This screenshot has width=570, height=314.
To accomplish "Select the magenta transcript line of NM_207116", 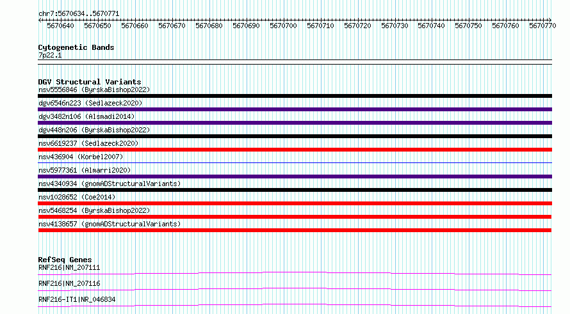I will coord(295,289).
